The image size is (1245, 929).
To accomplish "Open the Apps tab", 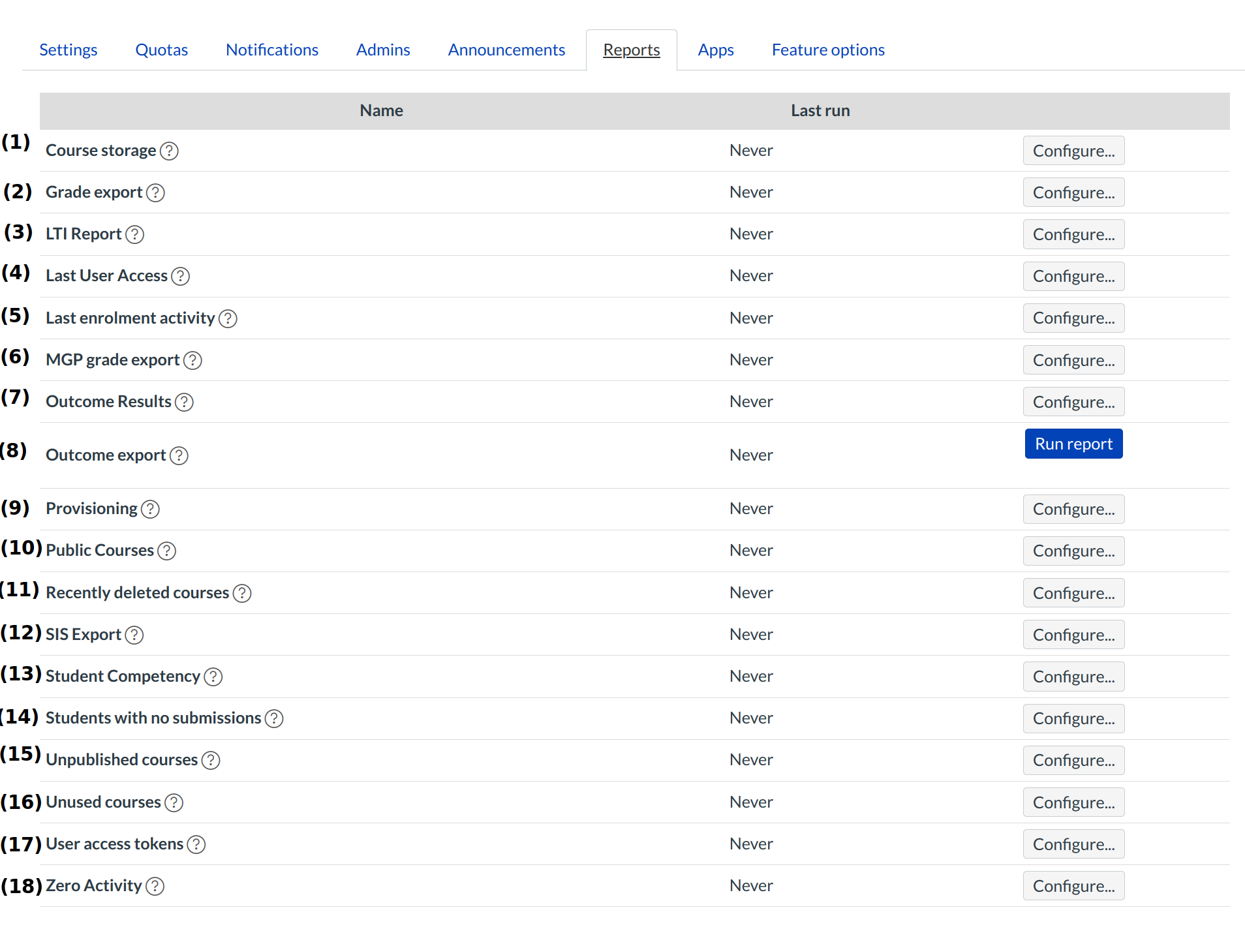I will coord(715,49).
